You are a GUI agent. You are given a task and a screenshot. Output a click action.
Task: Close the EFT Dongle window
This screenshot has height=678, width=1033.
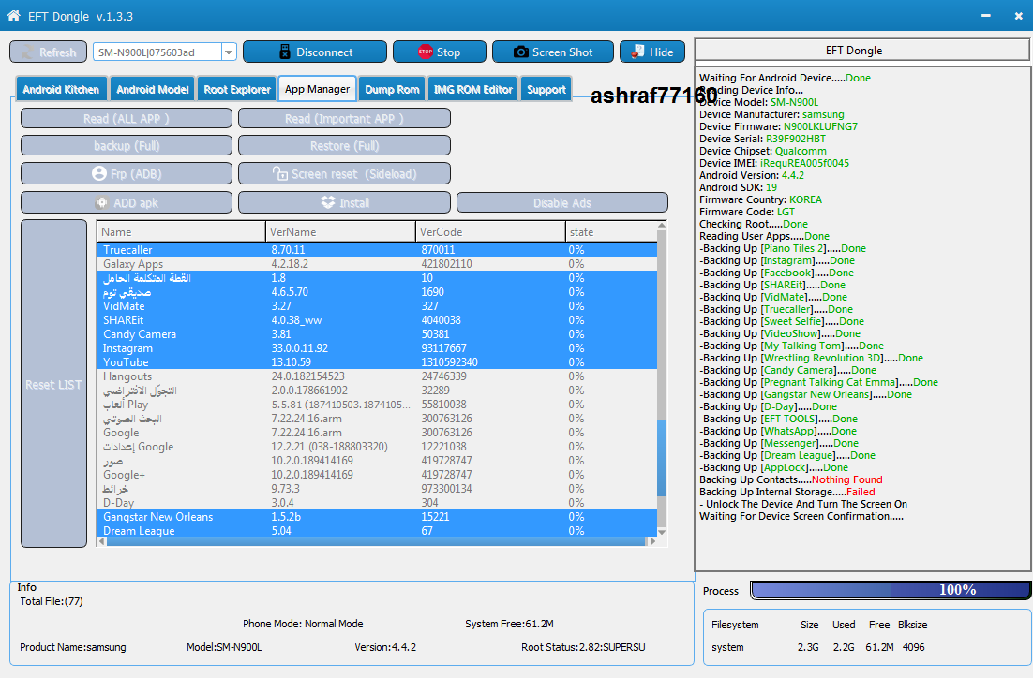(x=1018, y=15)
